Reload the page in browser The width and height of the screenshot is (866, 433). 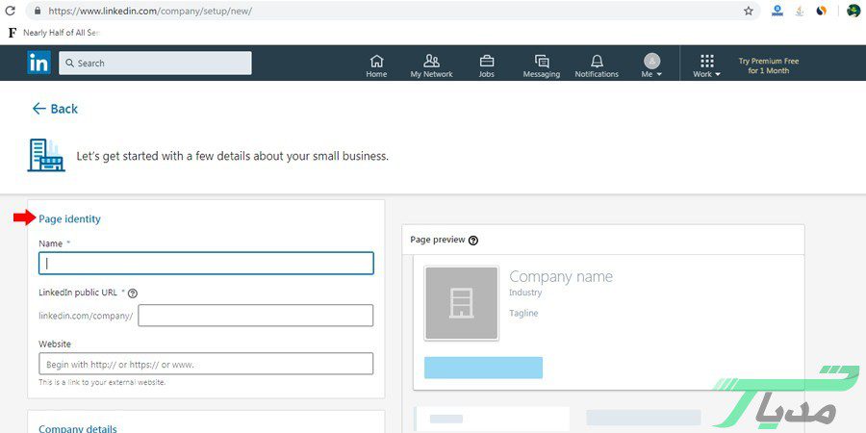click(x=11, y=11)
